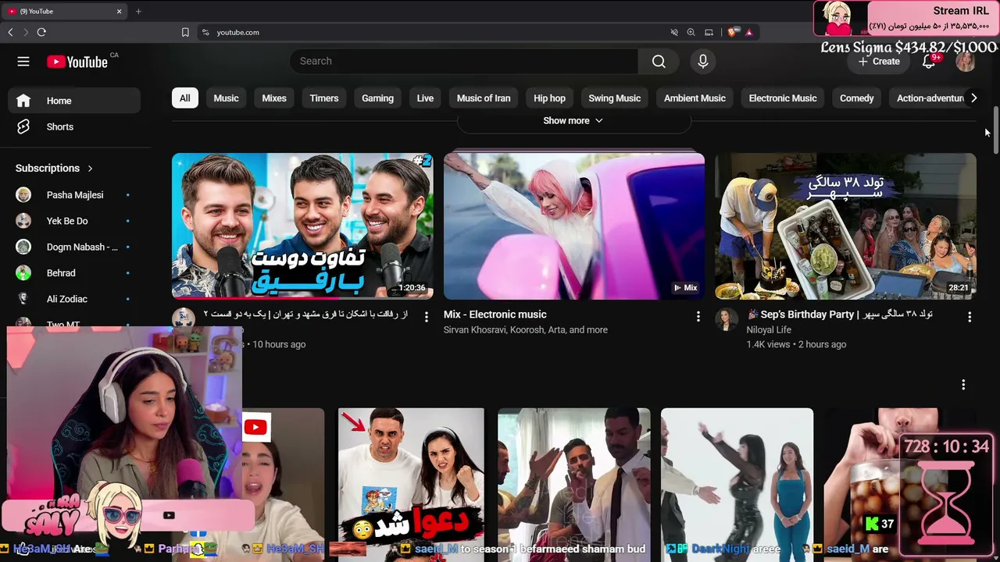Open the notifications bell
The width and height of the screenshot is (1000, 562).
click(929, 62)
